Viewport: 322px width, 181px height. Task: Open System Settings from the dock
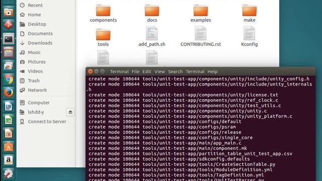click(9, 173)
